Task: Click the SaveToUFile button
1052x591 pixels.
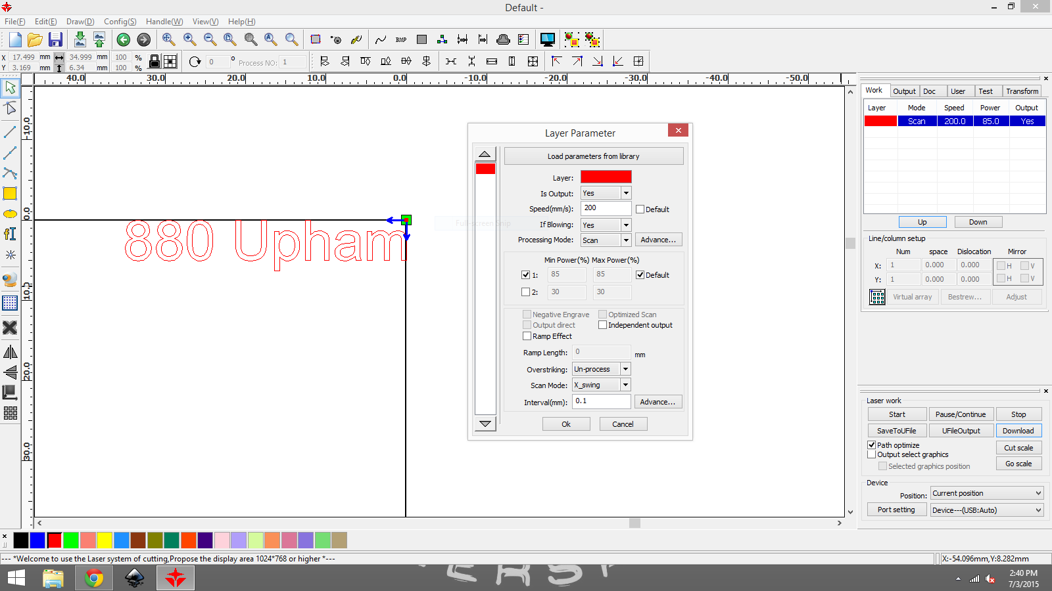Action: [x=897, y=431]
